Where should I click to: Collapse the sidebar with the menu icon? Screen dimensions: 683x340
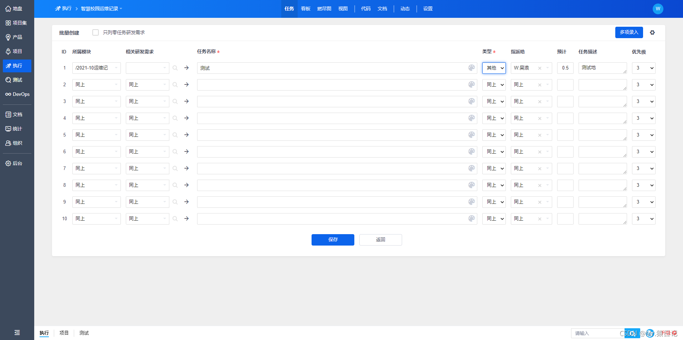pos(17,333)
